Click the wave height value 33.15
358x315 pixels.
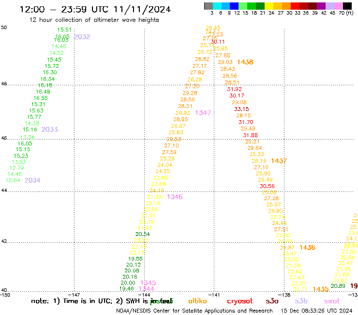coord(241,109)
